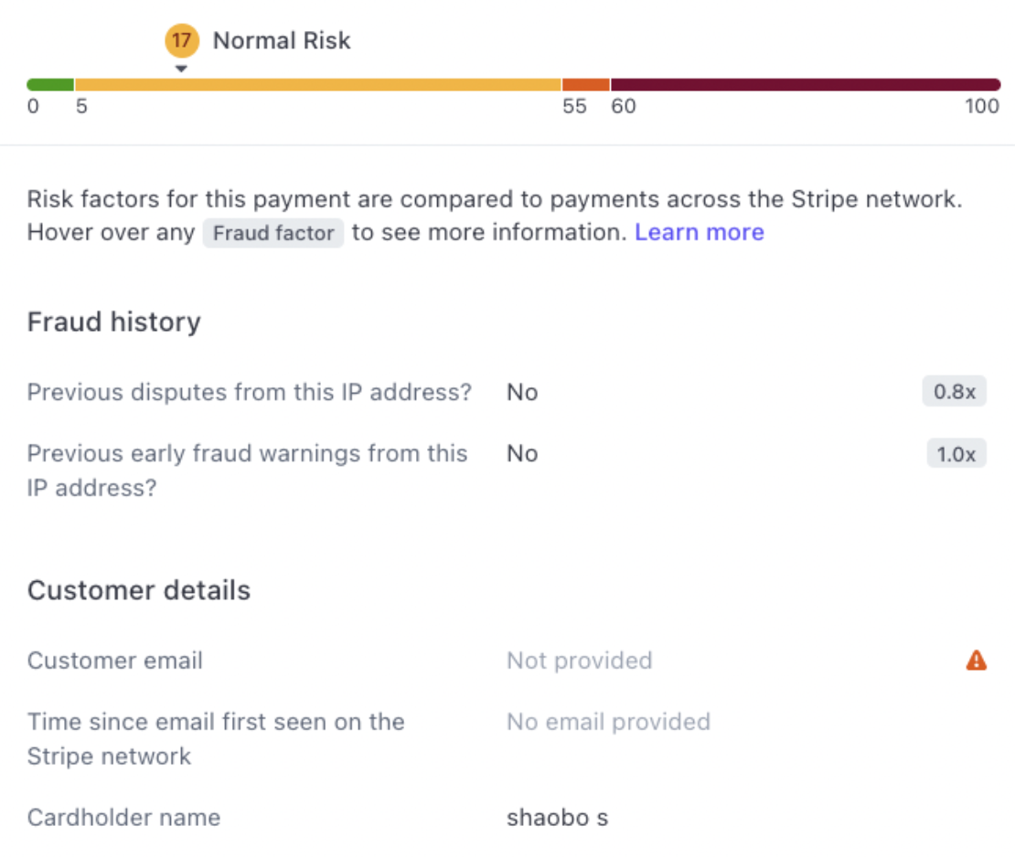Click the Time since email first seen label

(x=216, y=738)
